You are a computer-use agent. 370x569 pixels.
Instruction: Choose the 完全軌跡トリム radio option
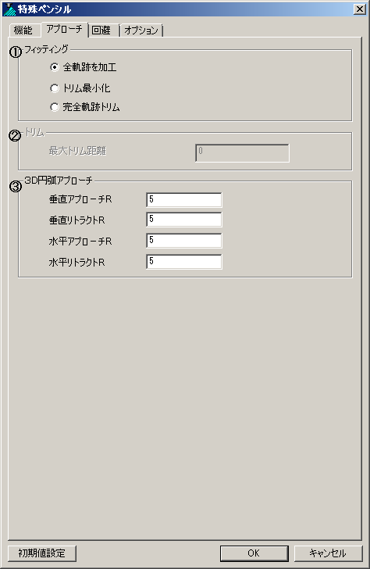[x=55, y=107]
